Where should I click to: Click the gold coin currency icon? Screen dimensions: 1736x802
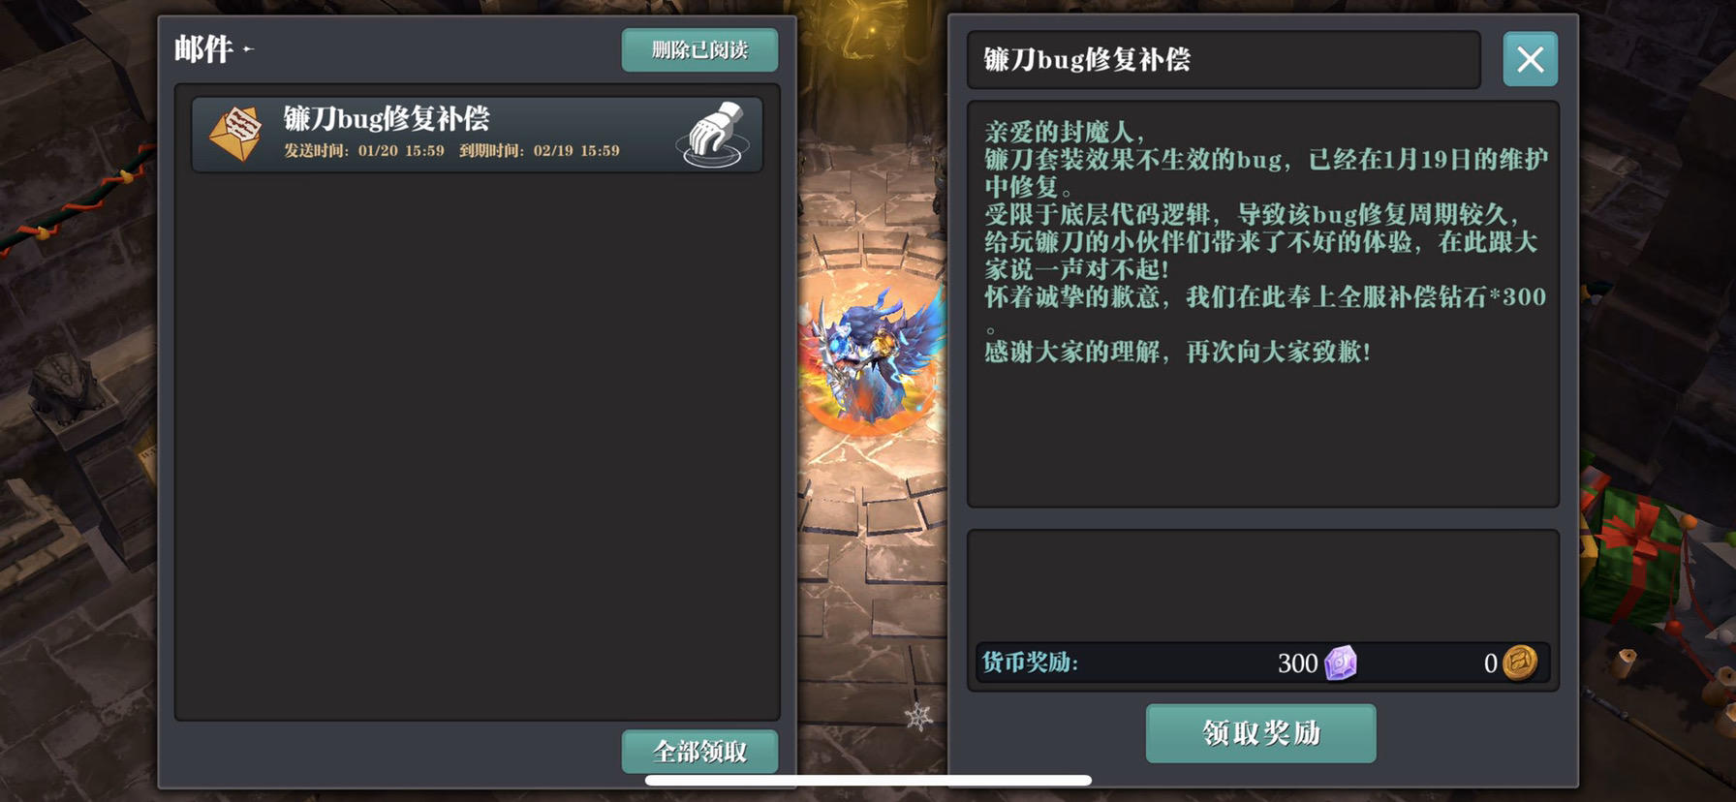click(x=1519, y=663)
